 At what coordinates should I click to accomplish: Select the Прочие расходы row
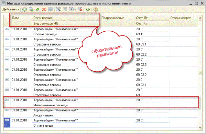[101, 31]
